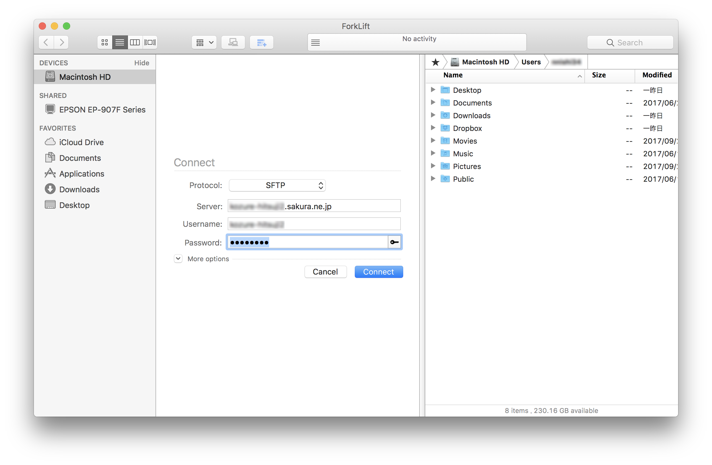The height and width of the screenshot is (465, 712).
Task: Expand the Dropbox folder triangle
Action: pos(433,128)
